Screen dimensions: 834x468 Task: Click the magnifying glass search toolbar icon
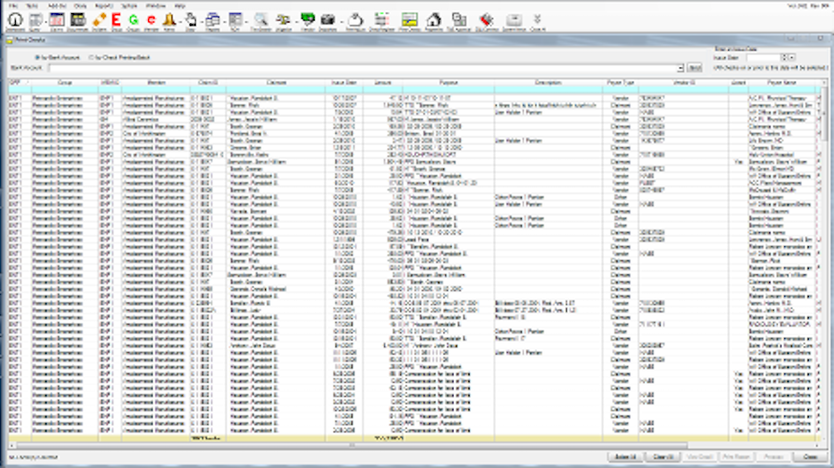tap(261, 21)
